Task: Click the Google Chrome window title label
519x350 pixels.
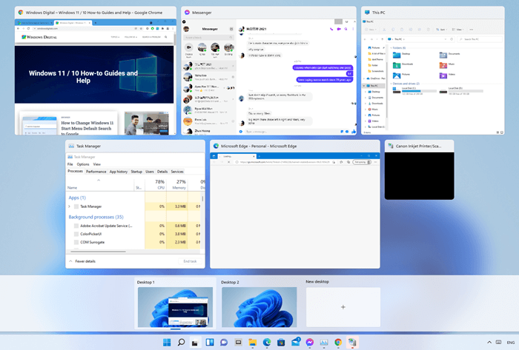Action: (x=94, y=13)
